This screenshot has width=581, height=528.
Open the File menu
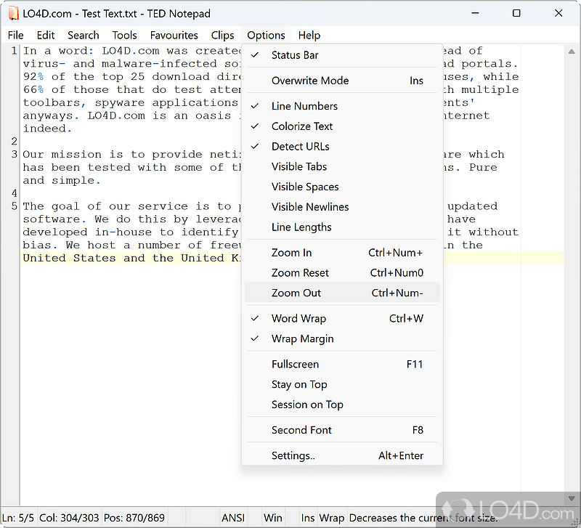[15, 35]
